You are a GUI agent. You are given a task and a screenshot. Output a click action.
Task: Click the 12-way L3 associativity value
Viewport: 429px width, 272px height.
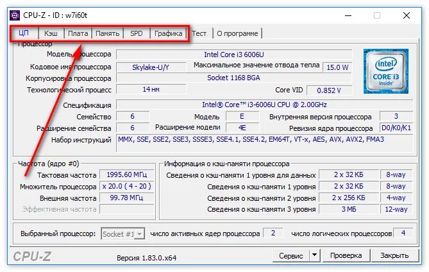[x=396, y=209]
